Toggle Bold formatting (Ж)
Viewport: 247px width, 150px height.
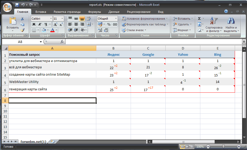click(34, 24)
